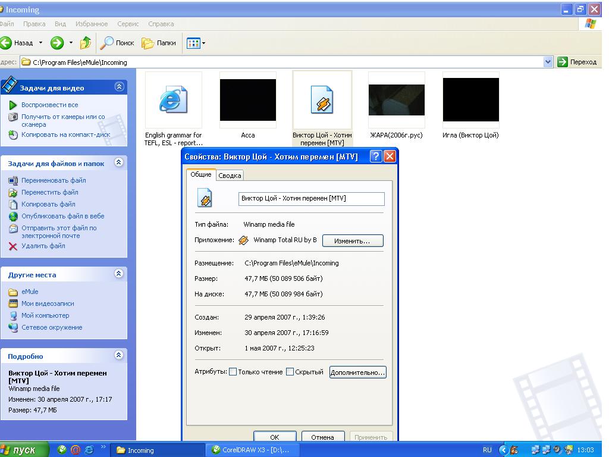Select the Асса video thumbnail
Screen dimensions: 609x457
[x=248, y=100]
